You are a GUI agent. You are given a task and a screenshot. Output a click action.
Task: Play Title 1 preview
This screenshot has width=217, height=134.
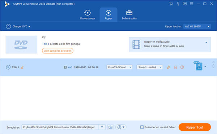pos(8,67)
